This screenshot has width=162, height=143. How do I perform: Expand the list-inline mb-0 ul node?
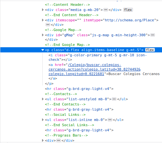[43, 120]
